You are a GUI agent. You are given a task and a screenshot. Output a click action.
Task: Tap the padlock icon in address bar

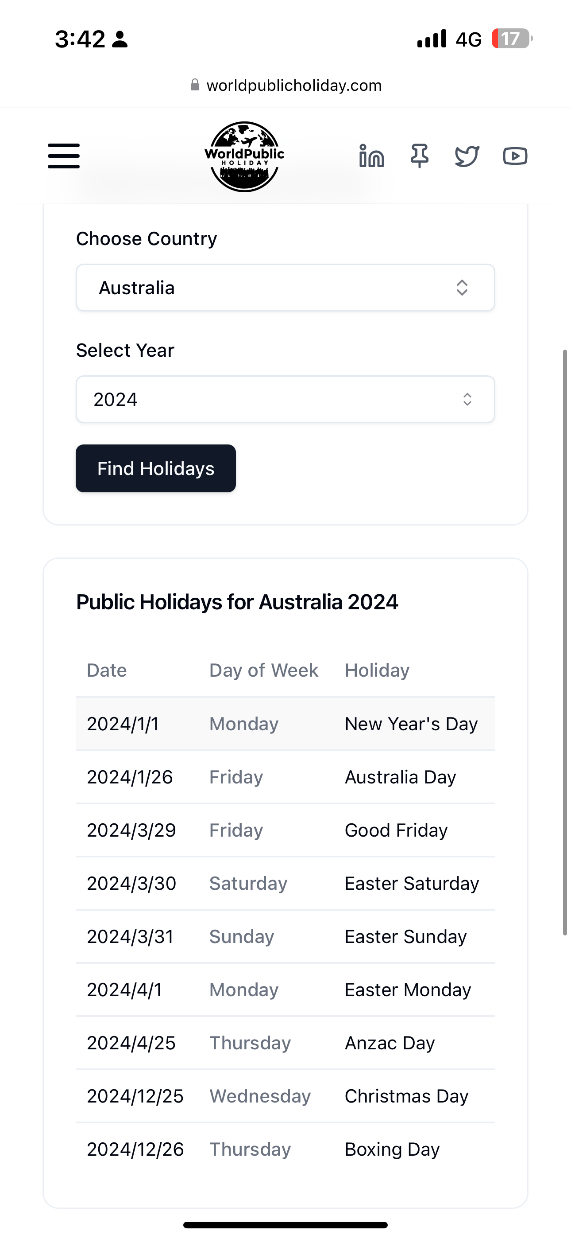[x=195, y=85]
